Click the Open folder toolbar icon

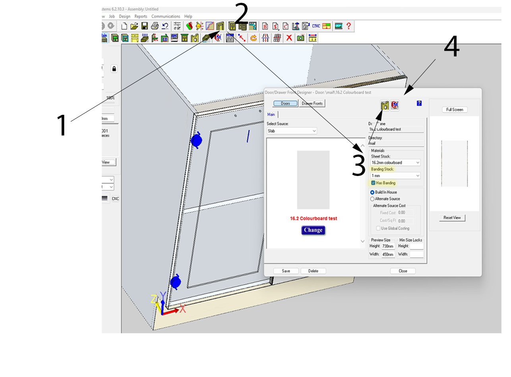coord(134,26)
